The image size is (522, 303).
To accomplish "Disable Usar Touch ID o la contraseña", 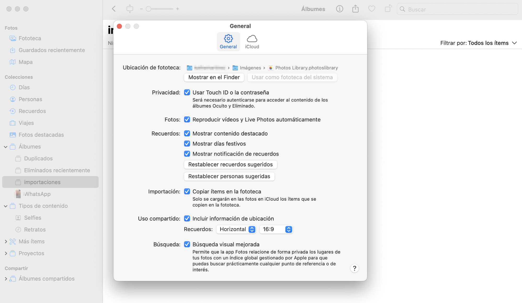I will 187,92.
